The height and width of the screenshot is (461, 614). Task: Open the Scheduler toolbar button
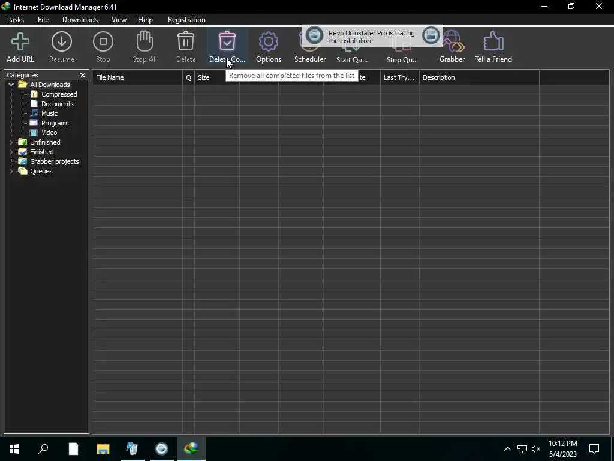[310, 47]
